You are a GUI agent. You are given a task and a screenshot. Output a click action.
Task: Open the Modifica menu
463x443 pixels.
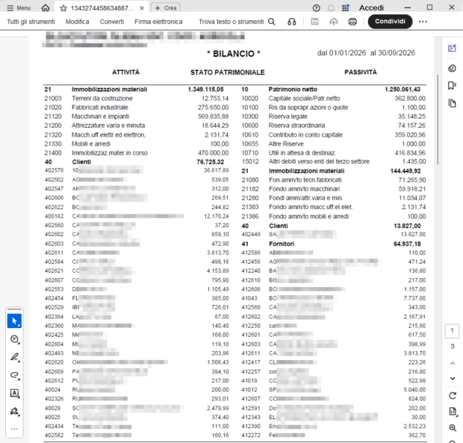[x=78, y=22]
